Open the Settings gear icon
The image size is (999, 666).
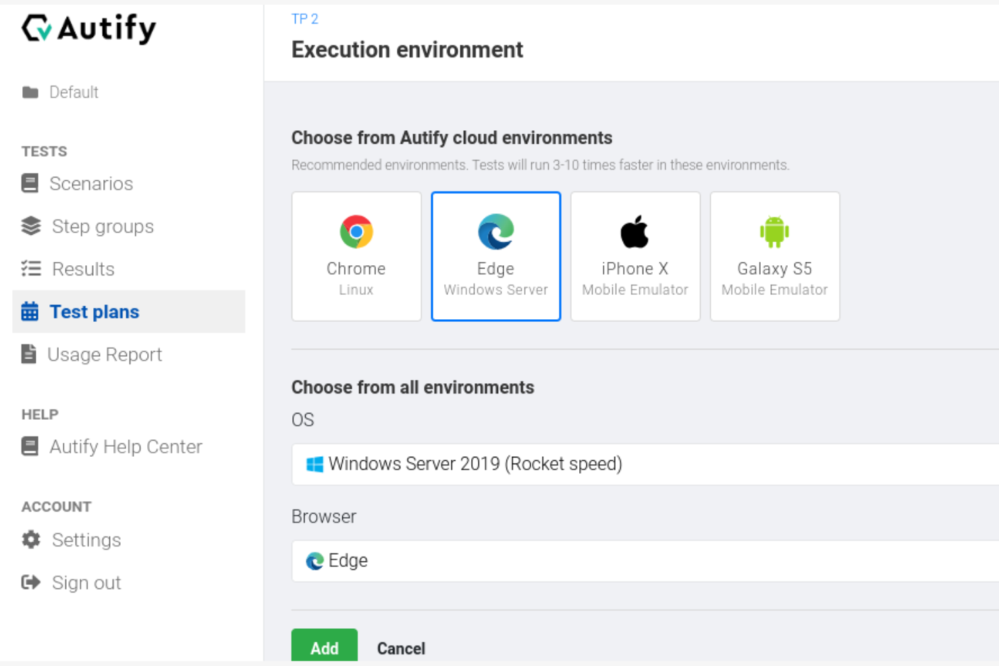click(x=30, y=540)
